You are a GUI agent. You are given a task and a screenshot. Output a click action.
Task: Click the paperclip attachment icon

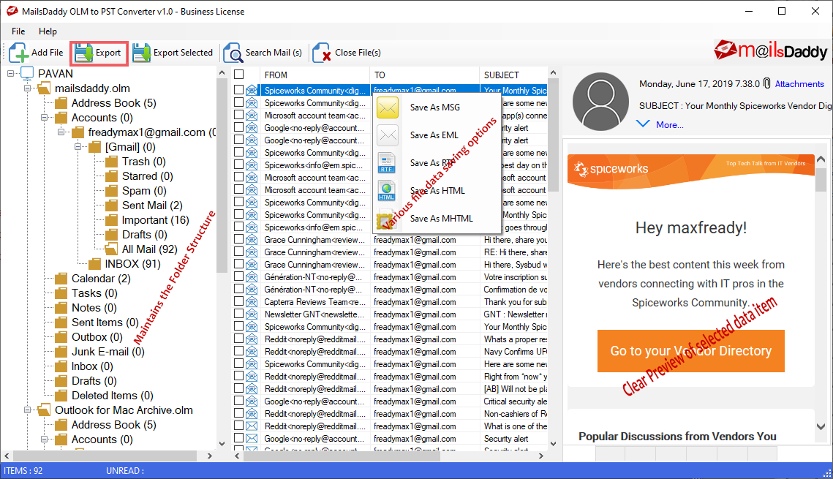[x=766, y=83]
